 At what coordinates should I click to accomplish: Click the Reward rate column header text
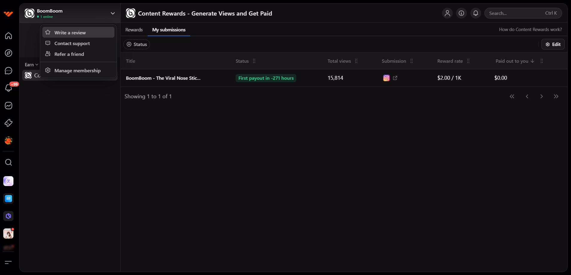pos(450,61)
